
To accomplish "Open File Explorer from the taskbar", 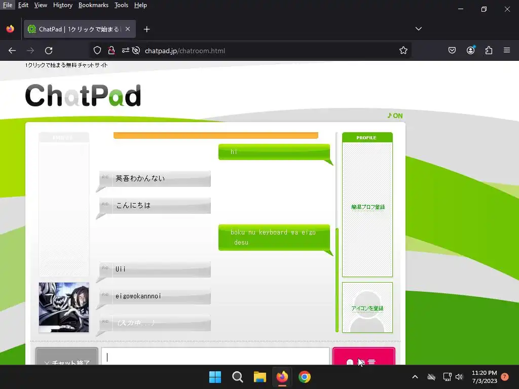I will point(260,377).
